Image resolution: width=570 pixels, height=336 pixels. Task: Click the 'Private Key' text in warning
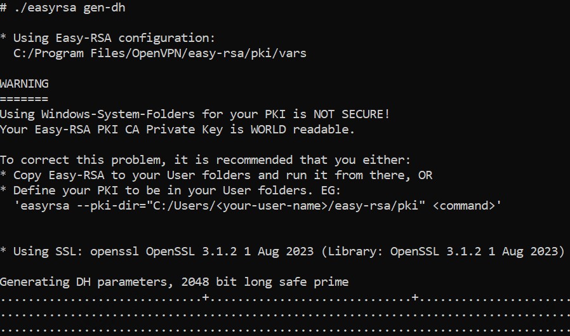pos(184,130)
